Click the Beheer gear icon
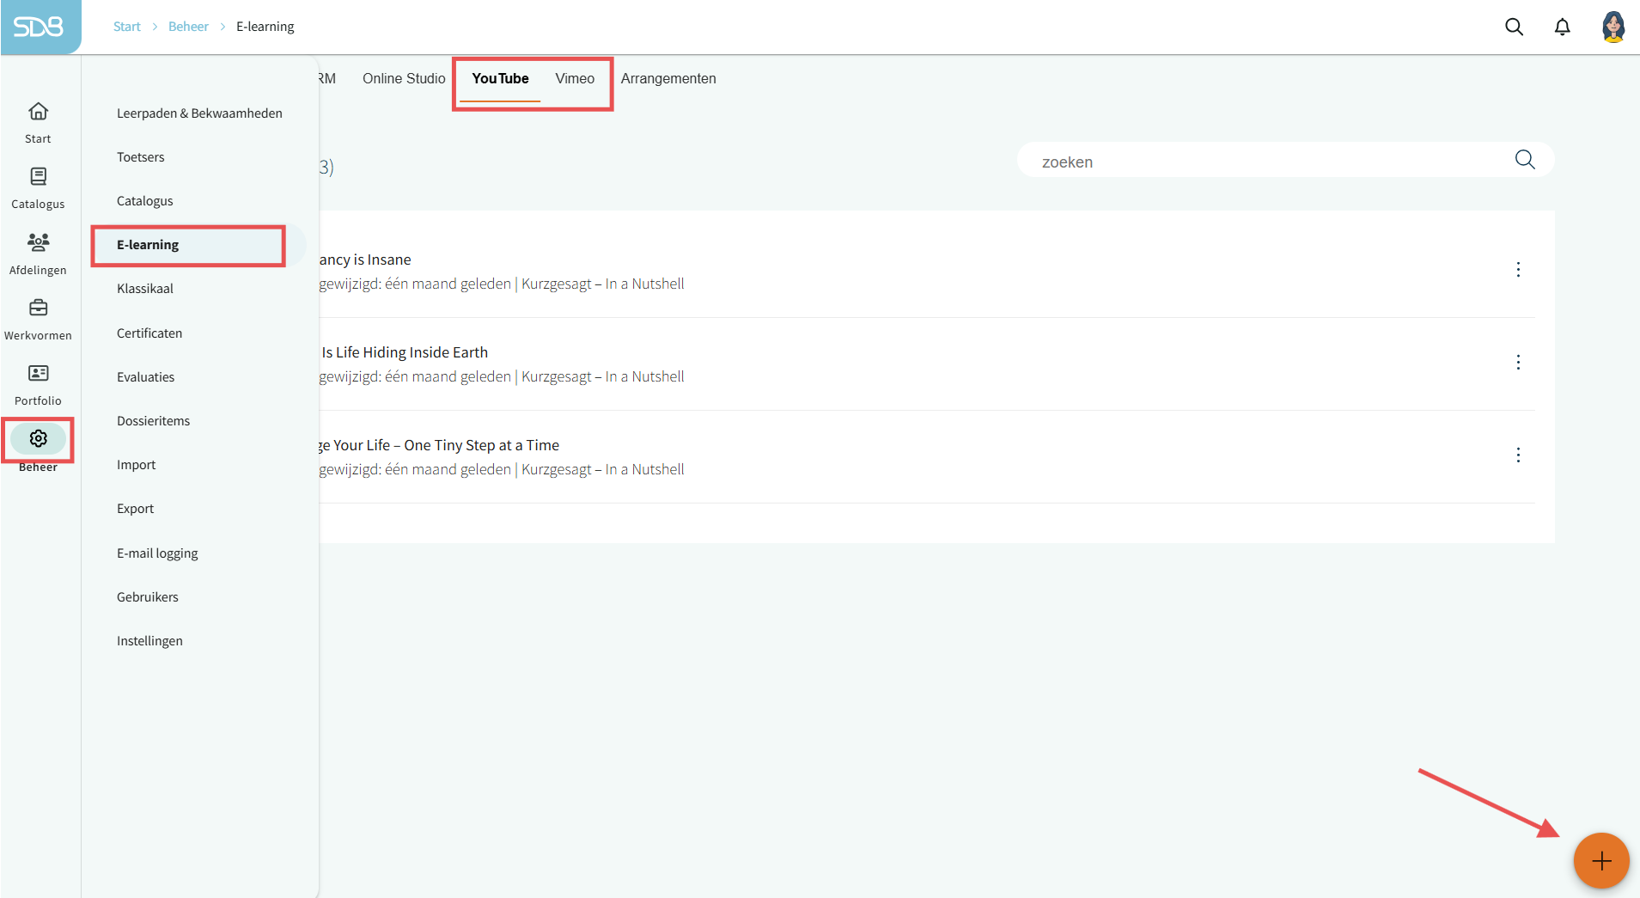1640x898 pixels. pyautogui.click(x=38, y=439)
